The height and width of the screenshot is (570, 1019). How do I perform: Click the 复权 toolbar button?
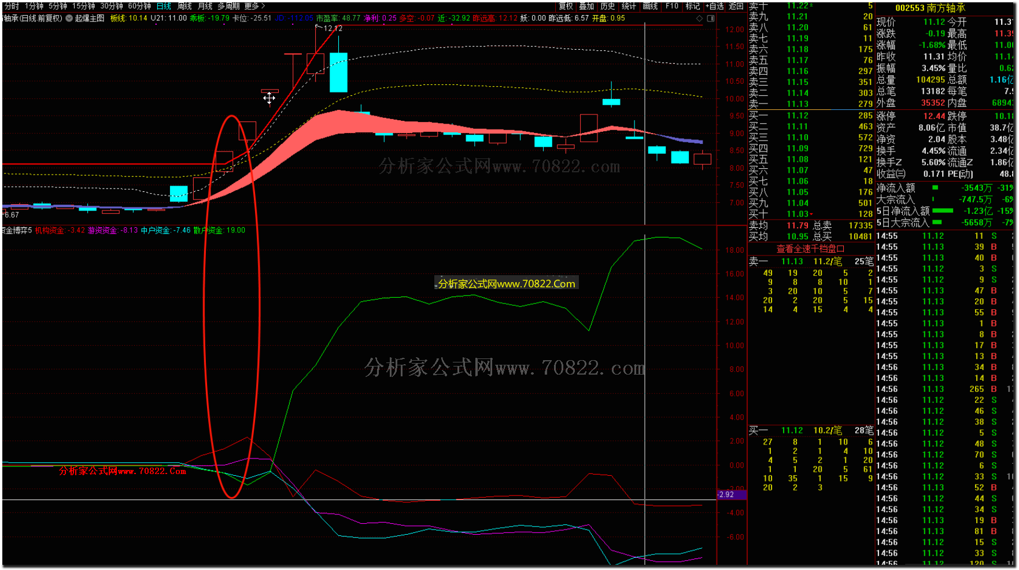(566, 6)
